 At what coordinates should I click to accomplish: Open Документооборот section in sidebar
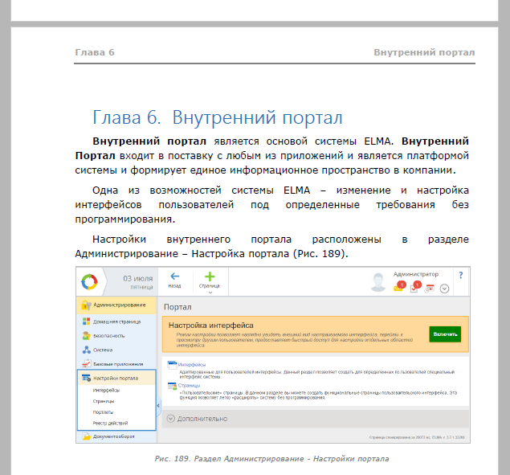(116, 436)
